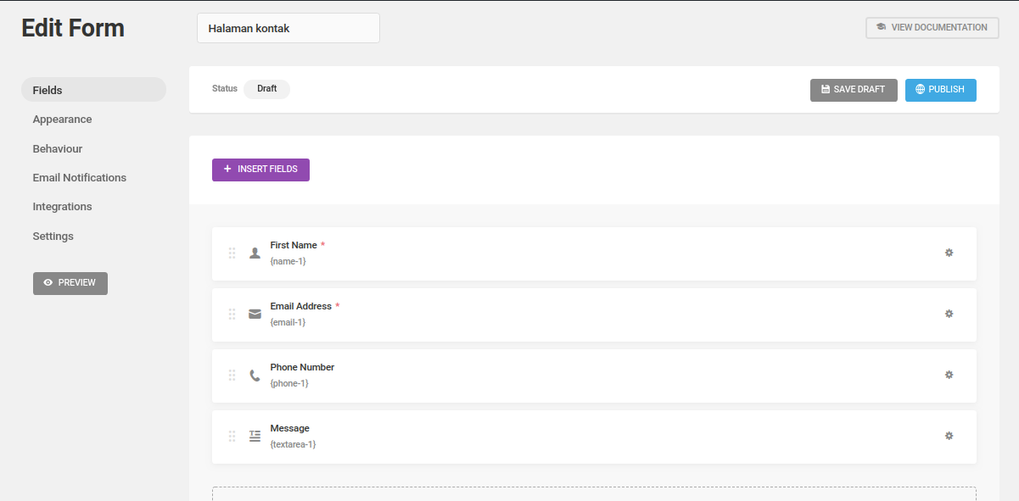
Task: Save the form as draft
Action: coord(854,90)
